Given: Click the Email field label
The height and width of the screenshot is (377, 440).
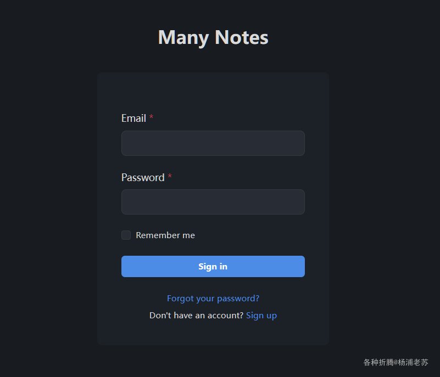Looking at the screenshot, I should (133, 119).
